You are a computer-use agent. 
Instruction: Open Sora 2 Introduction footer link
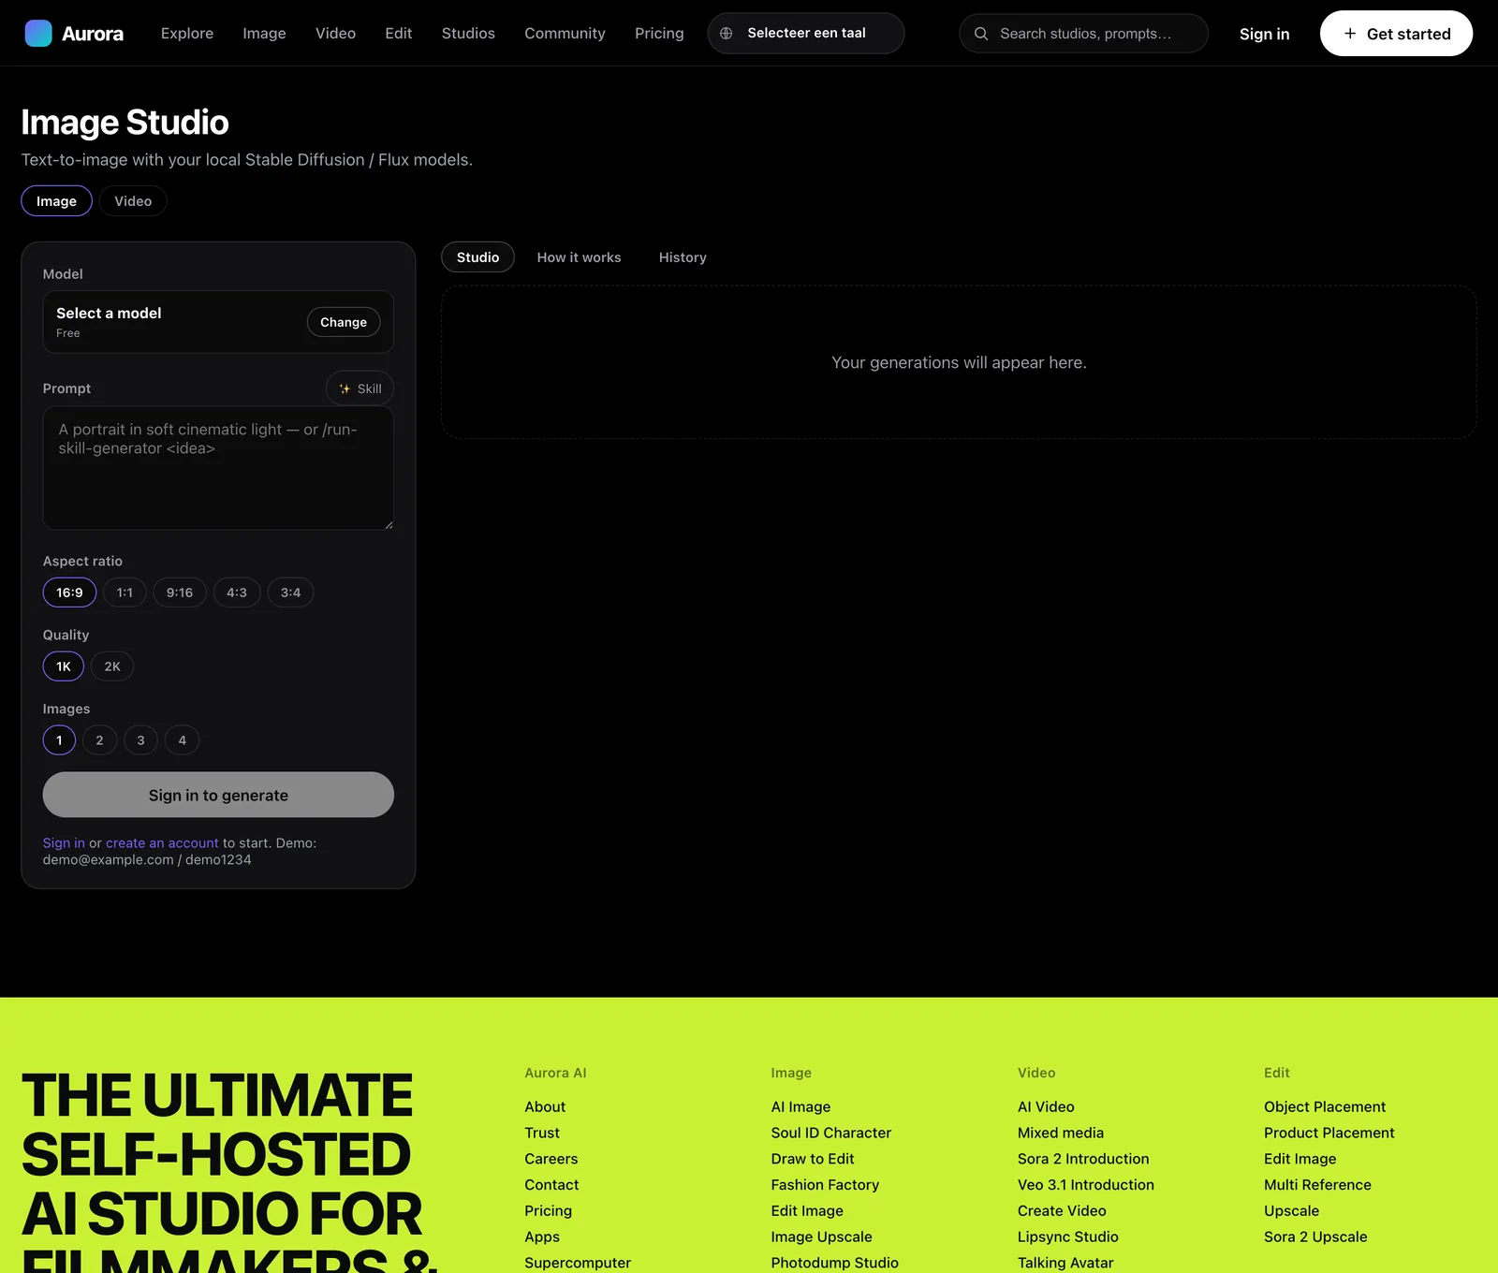point(1083,1159)
